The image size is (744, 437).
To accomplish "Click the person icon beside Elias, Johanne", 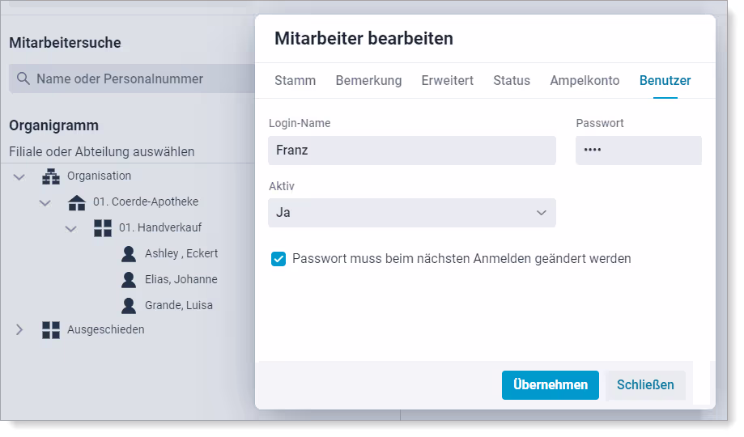I will coord(129,280).
